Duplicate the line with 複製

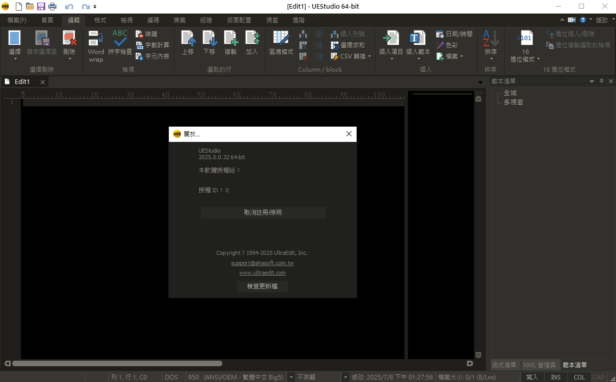click(230, 43)
